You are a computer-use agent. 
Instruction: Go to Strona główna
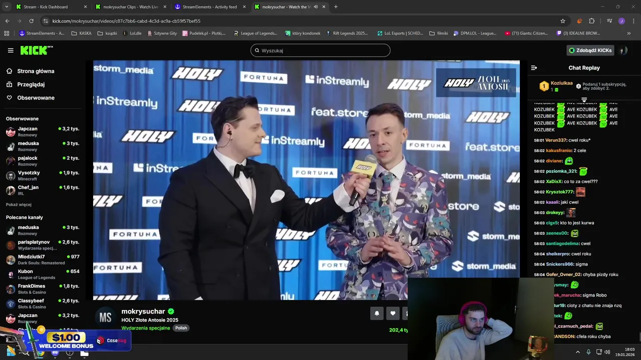click(36, 71)
